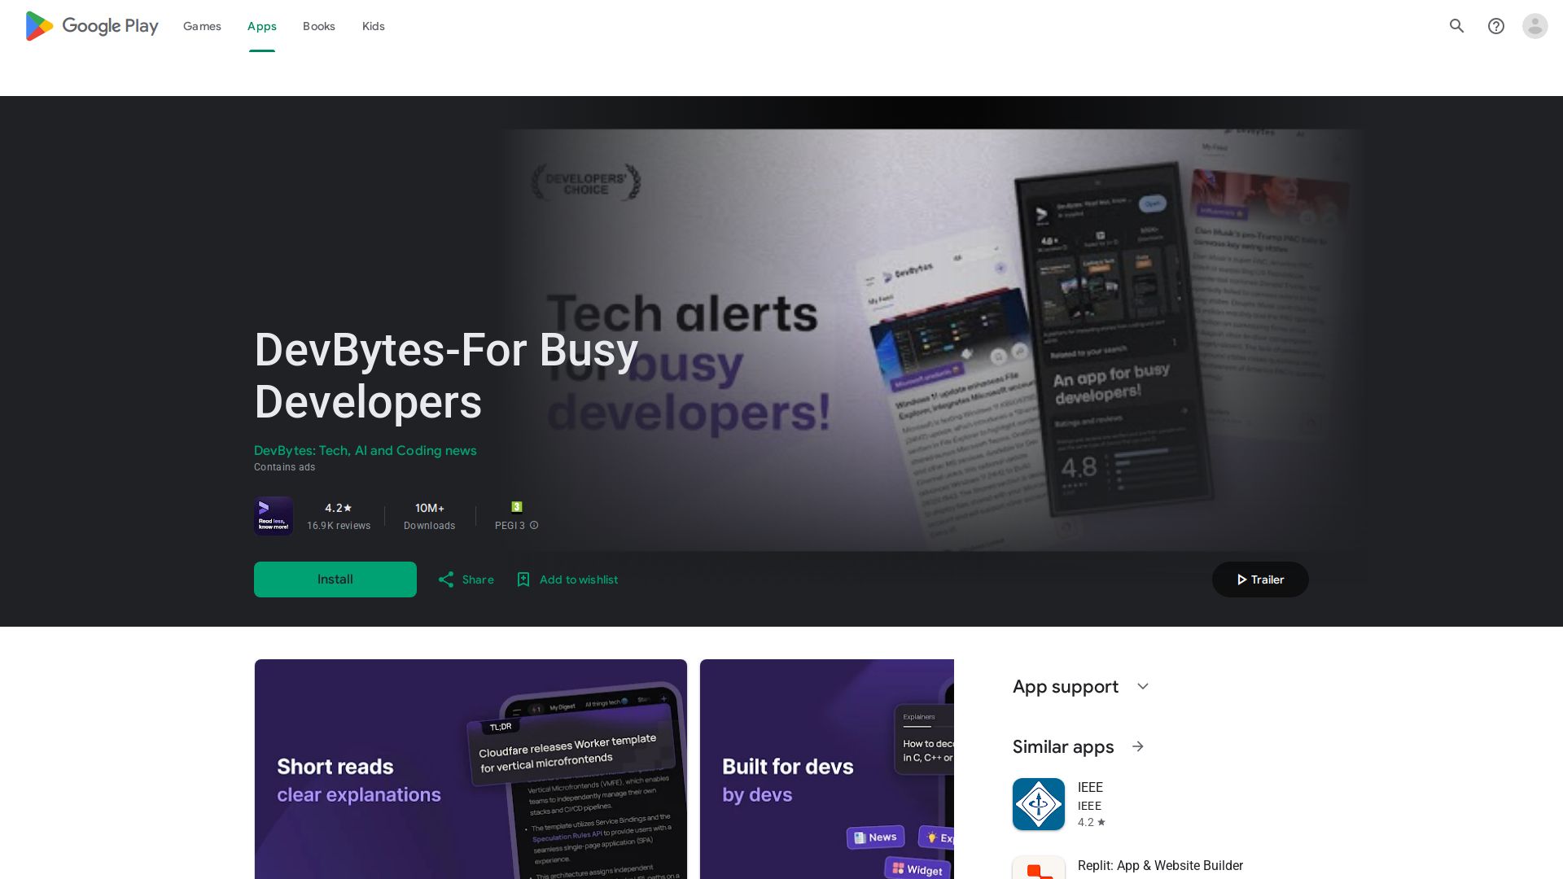Open search on Google Play

1456,26
